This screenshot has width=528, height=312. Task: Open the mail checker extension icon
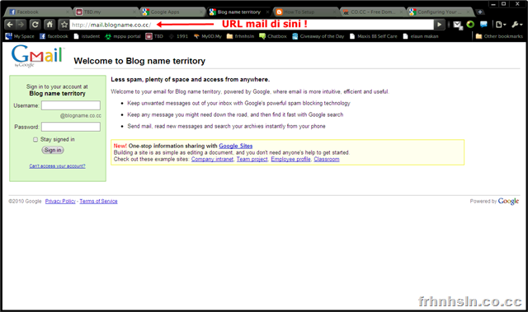point(457,25)
